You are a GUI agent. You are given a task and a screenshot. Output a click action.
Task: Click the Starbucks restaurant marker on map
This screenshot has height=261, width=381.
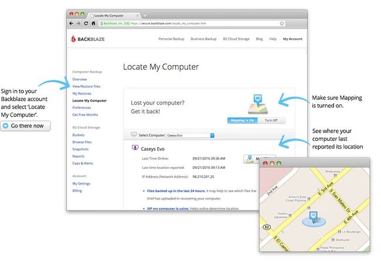[x=333, y=240]
